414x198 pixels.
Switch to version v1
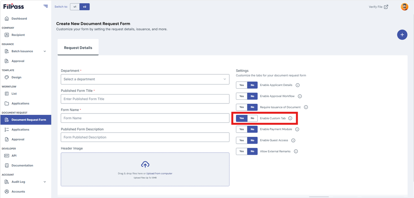(x=75, y=7)
